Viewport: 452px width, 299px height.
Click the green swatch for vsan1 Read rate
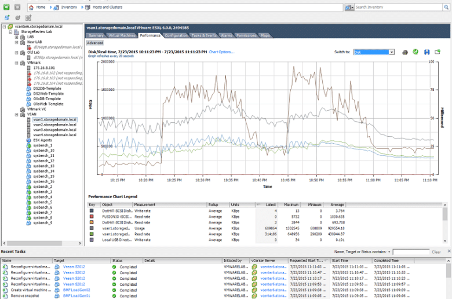[x=92, y=234]
